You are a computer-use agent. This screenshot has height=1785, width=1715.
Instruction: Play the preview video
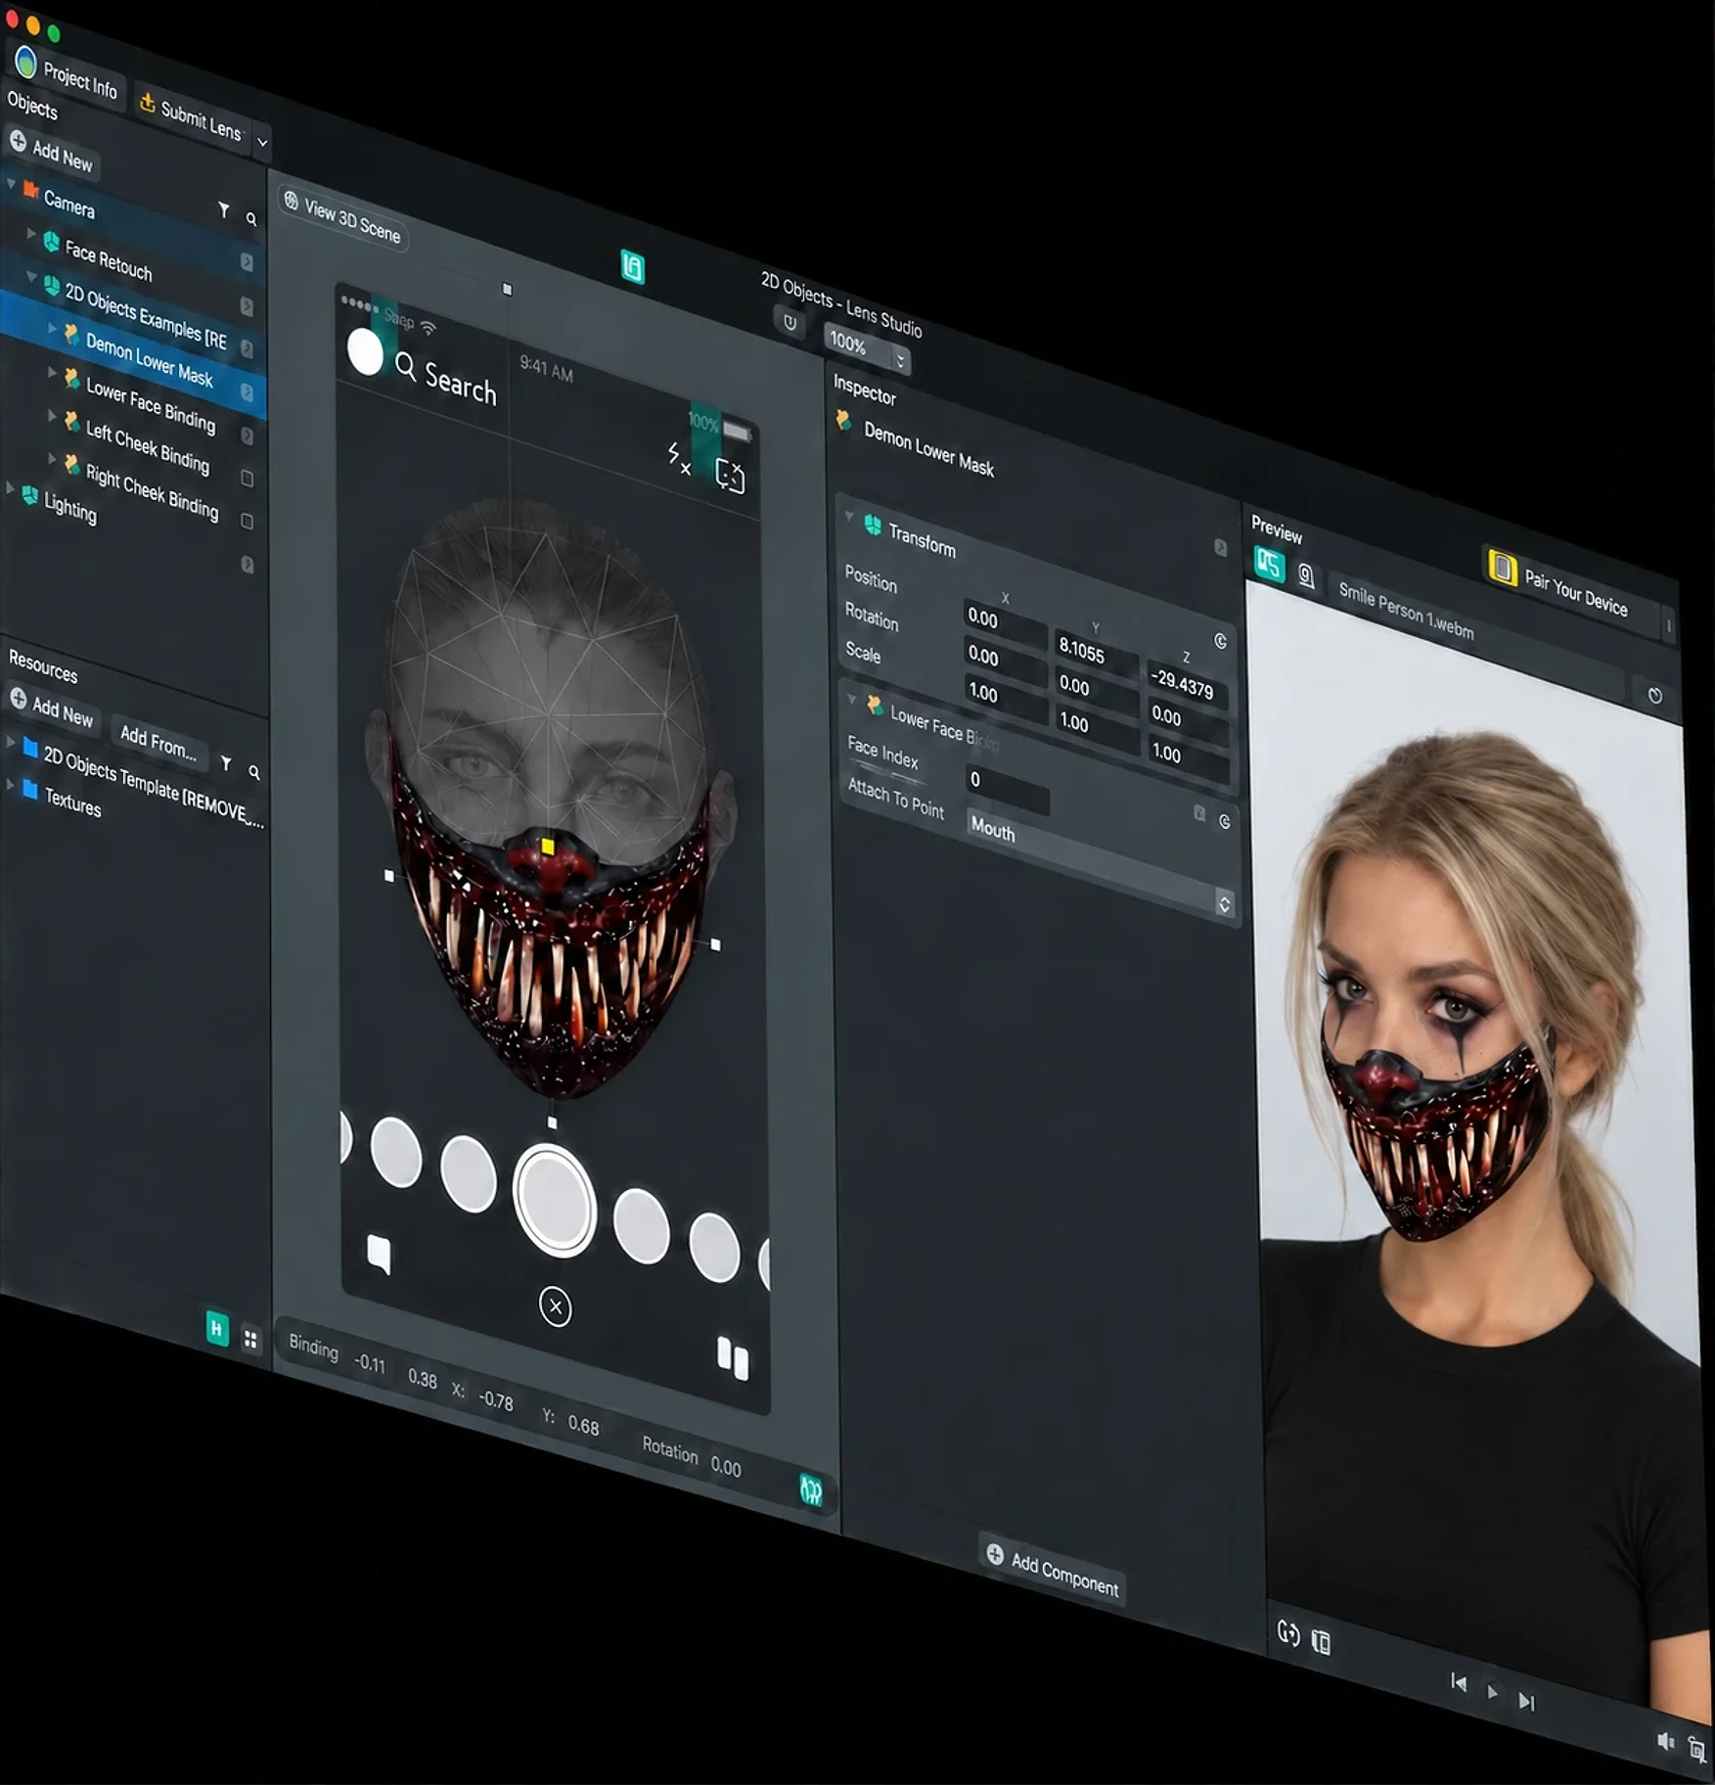(1492, 1691)
